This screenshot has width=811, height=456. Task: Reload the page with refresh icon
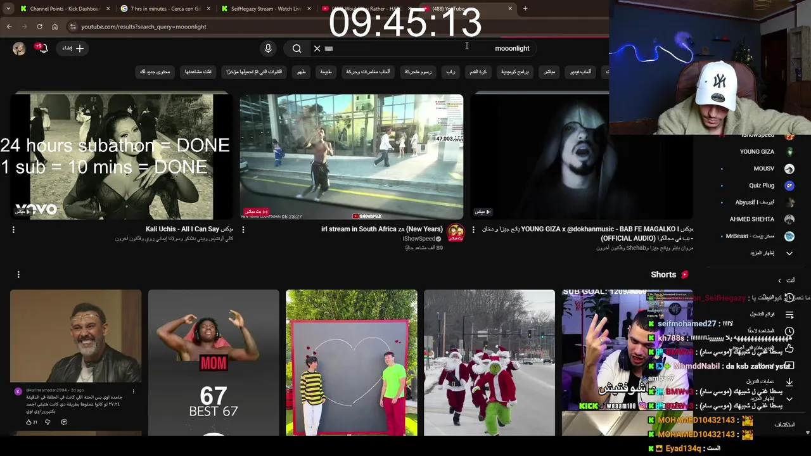coord(39,27)
